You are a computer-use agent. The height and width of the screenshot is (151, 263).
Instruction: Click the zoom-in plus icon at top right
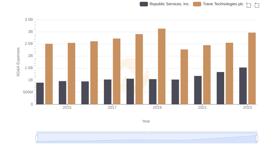(x=249, y=5)
